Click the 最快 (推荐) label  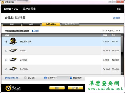point(78,78)
